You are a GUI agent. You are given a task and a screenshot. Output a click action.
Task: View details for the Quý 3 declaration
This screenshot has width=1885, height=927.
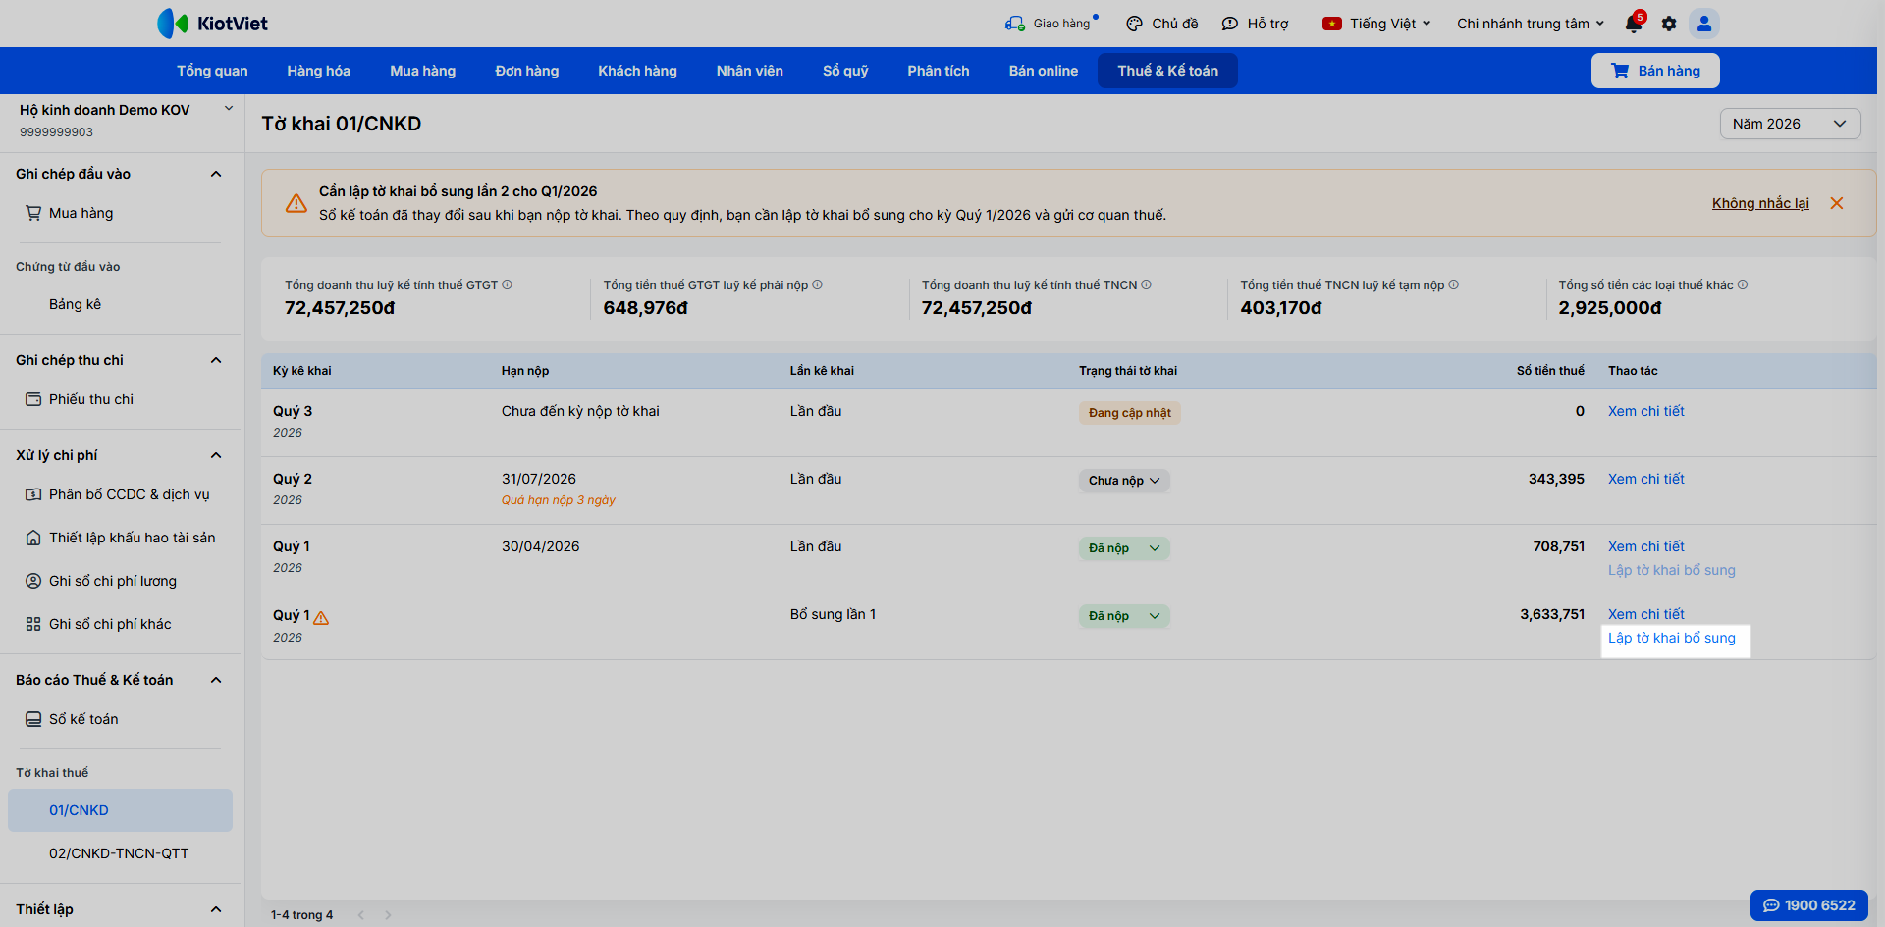(1646, 411)
